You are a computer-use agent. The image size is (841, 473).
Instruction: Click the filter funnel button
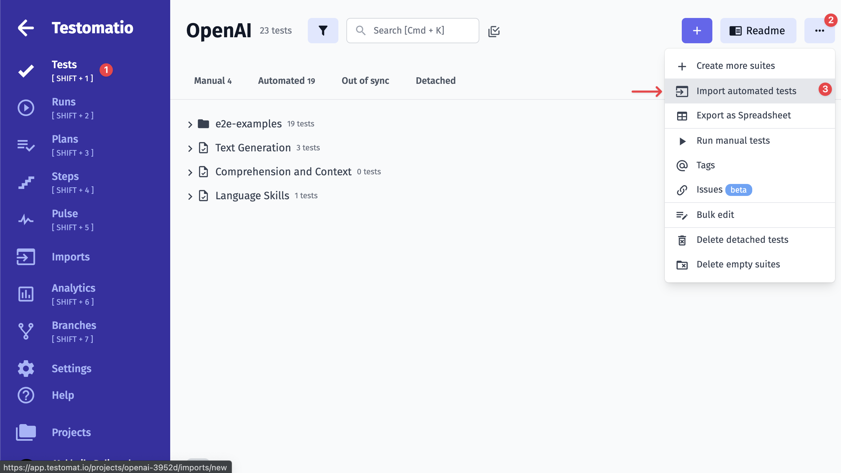(323, 31)
